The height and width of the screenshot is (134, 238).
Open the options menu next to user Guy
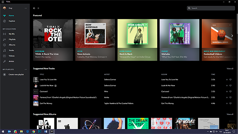tap(26, 8)
